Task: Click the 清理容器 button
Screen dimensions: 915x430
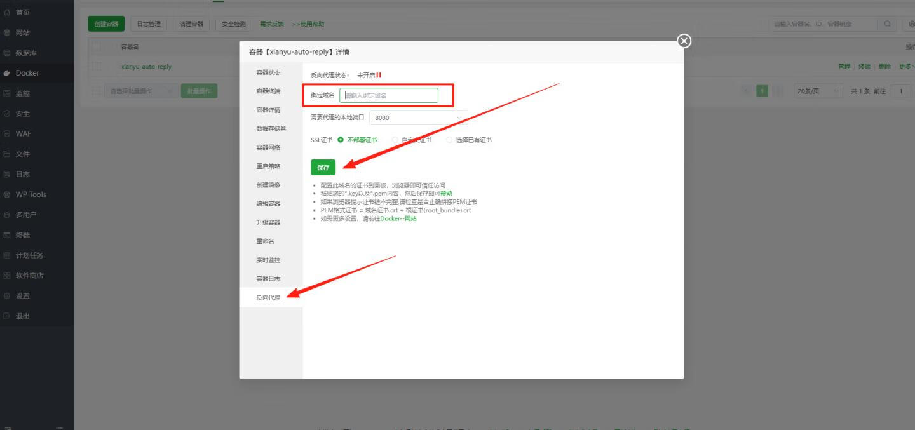Action: coord(191,24)
